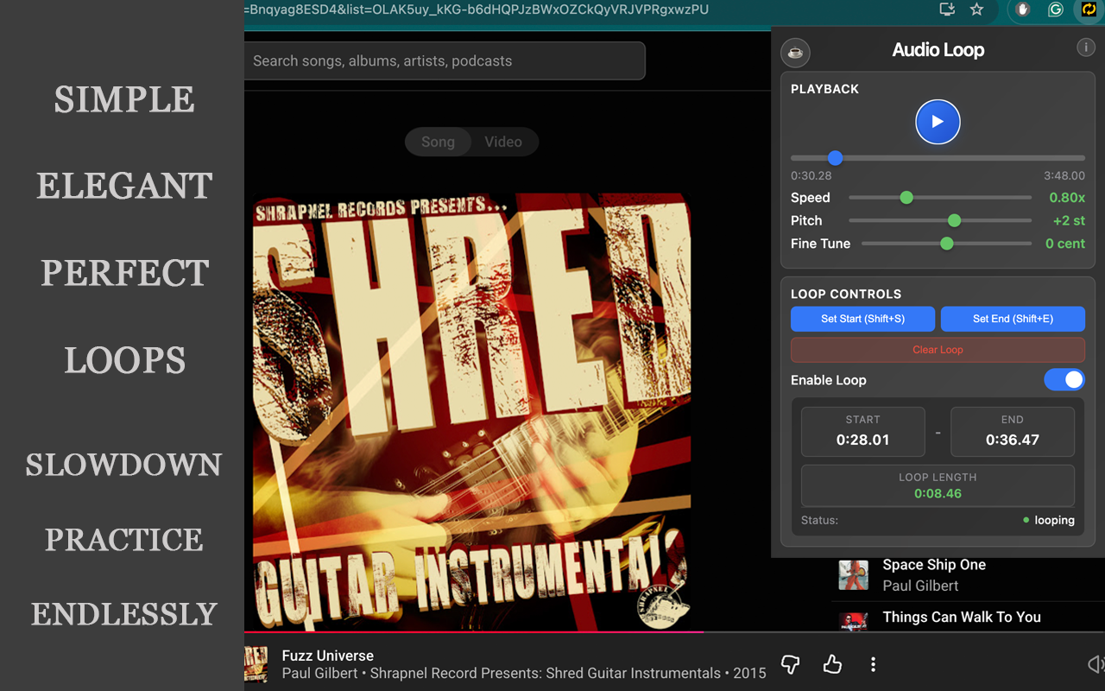Click the "Fuzz Universe" song title
The height and width of the screenshot is (691, 1105).
(328, 656)
